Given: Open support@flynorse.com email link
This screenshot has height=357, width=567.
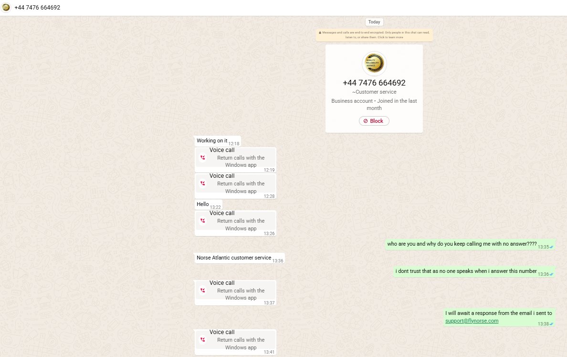Looking at the screenshot, I should click(x=472, y=321).
